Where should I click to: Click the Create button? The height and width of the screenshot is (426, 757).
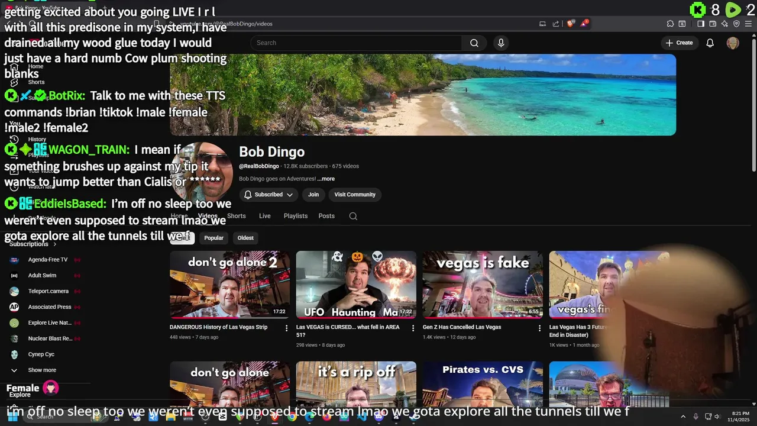[x=679, y=43]
